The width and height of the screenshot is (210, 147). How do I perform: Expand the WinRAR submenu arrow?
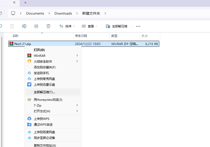(x=77, y=55)
